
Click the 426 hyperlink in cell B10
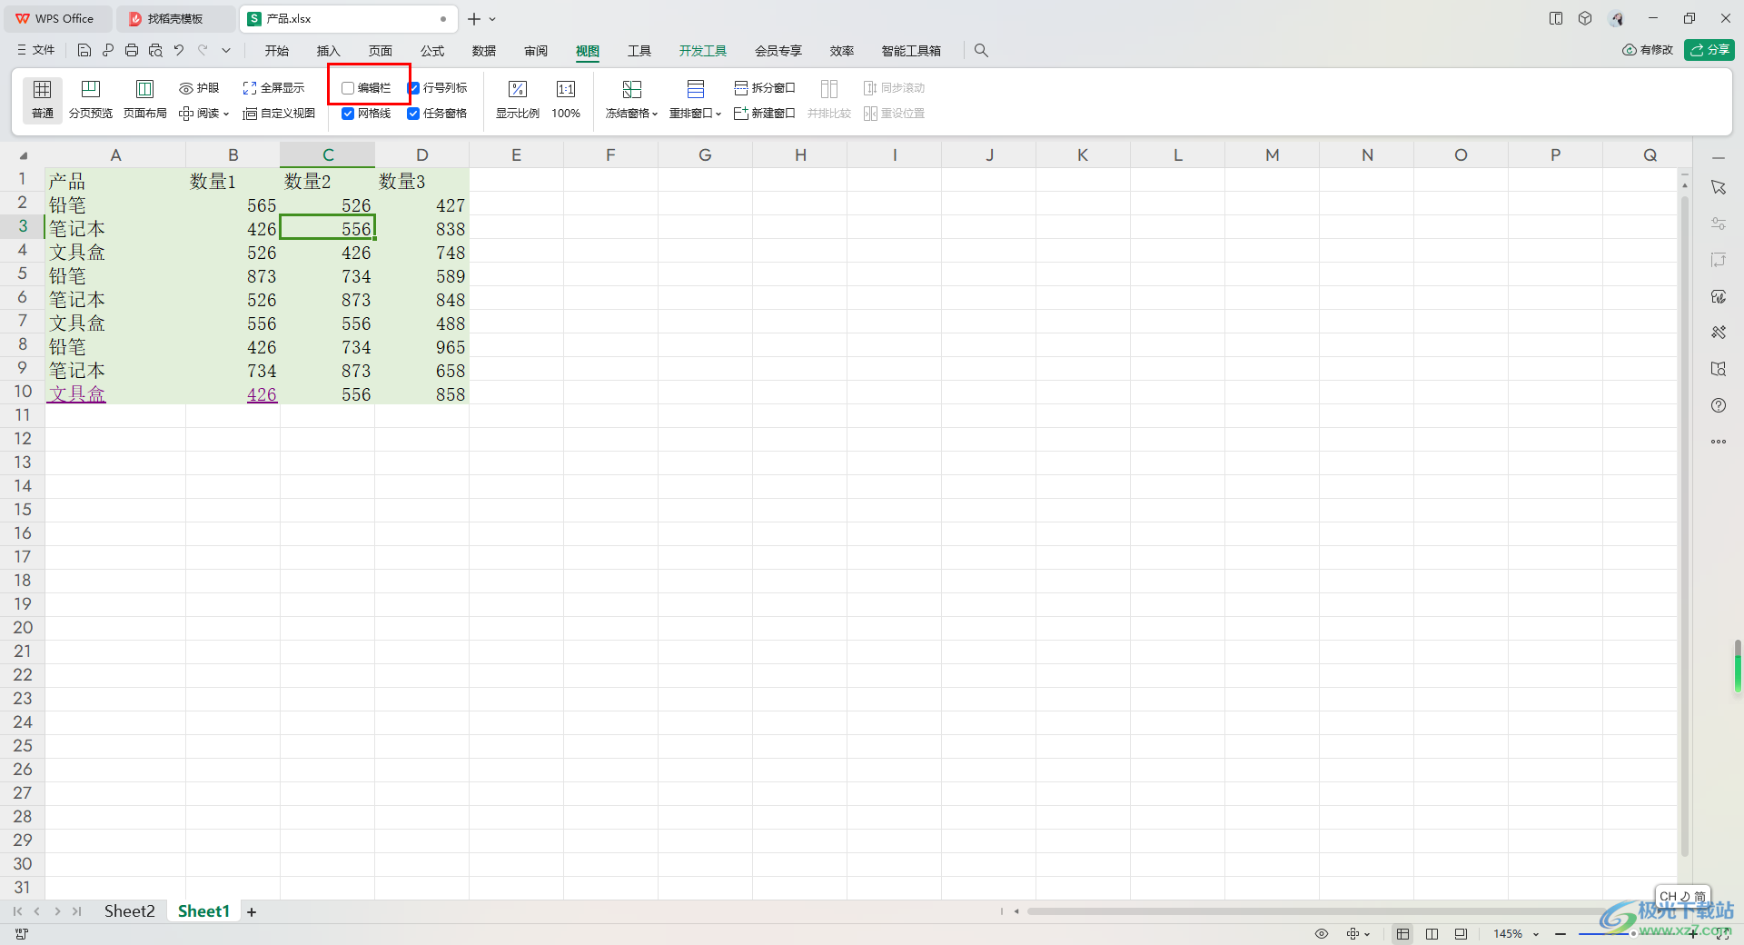[x=262, y=394]
